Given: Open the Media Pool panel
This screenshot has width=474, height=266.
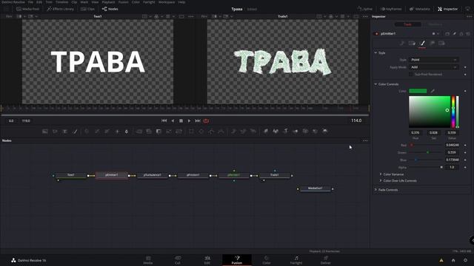Looking at the screenshot, I should (28, 9).
